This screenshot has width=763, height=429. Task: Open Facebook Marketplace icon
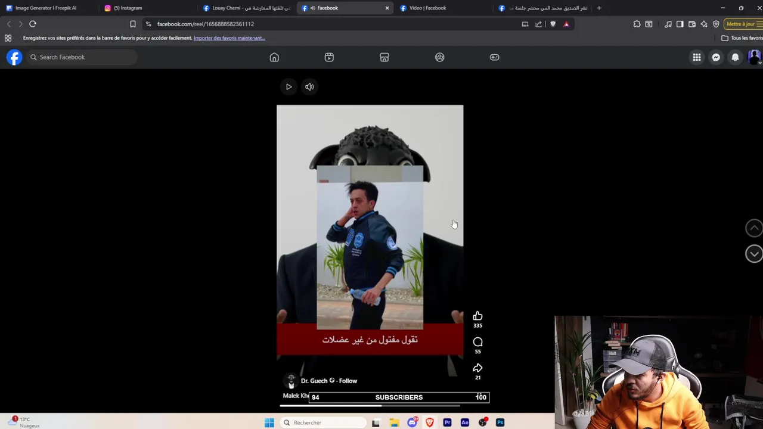click(384, 57)
